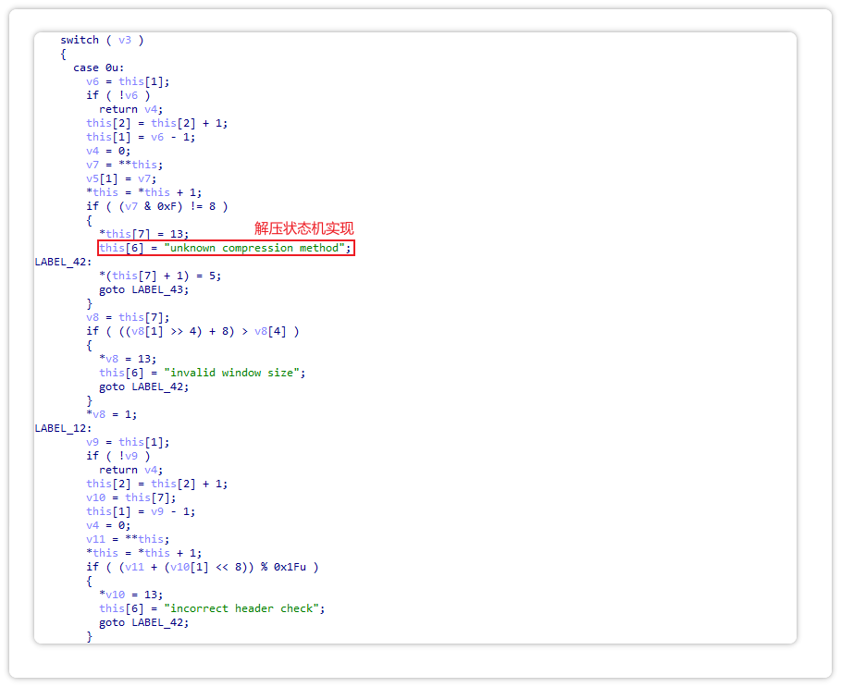Click the "incorrect header check" string
The image size is (841, 687).
[242, 608]
